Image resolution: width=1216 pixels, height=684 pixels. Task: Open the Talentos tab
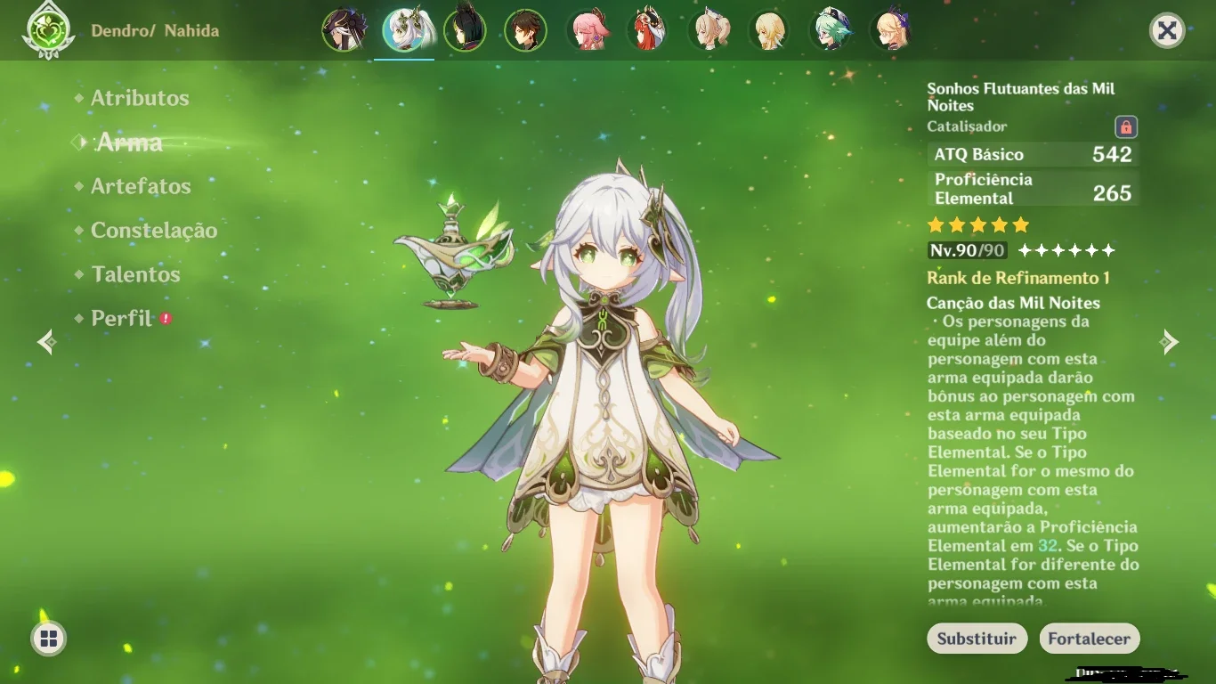tap(135, 274)
